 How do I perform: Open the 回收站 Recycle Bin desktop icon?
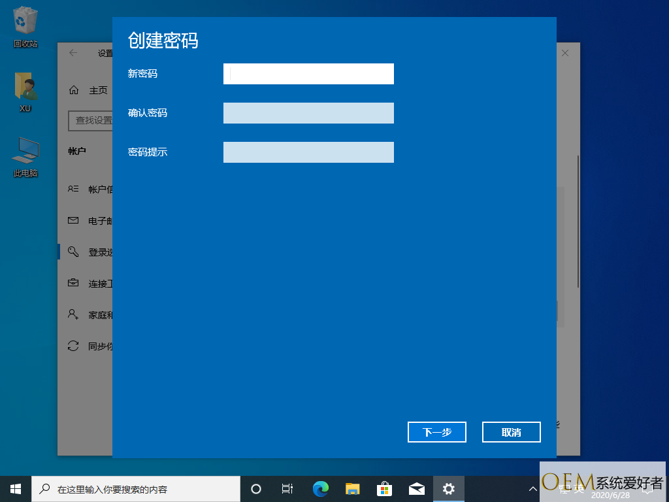point(25,27)
